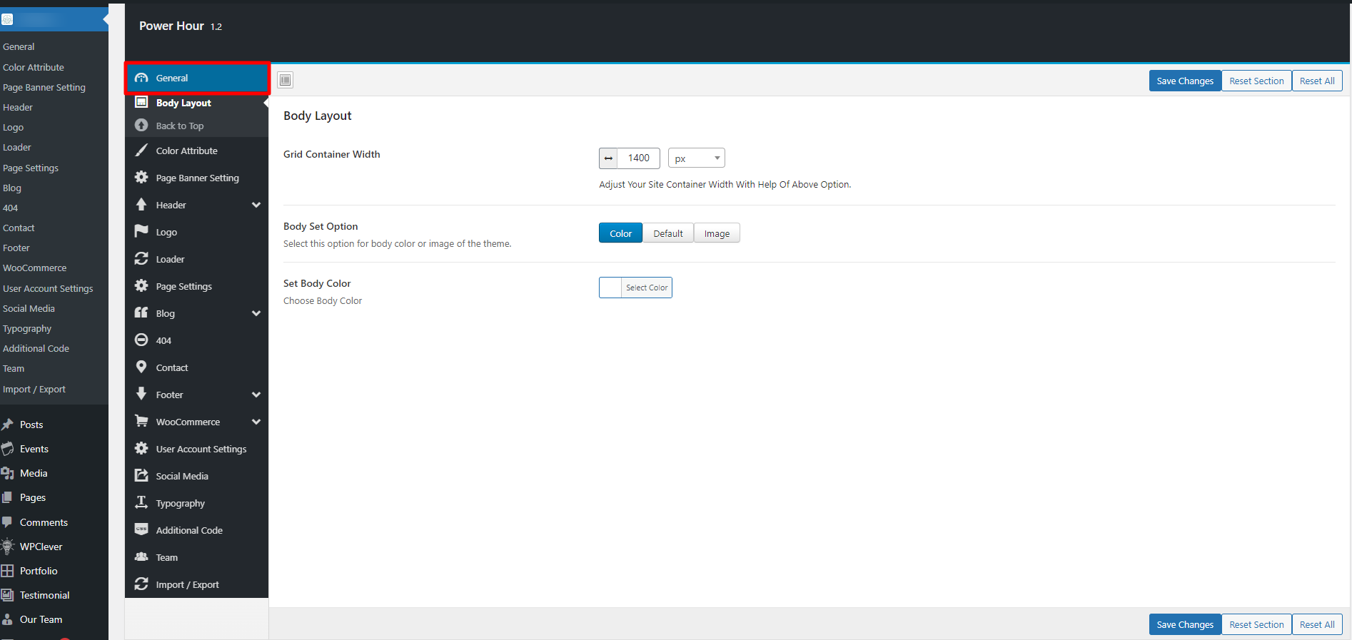Go to Color Attribute in WordPress submenu
Viewport: 1352px width, 640px height.
click(x=34, y=67)
